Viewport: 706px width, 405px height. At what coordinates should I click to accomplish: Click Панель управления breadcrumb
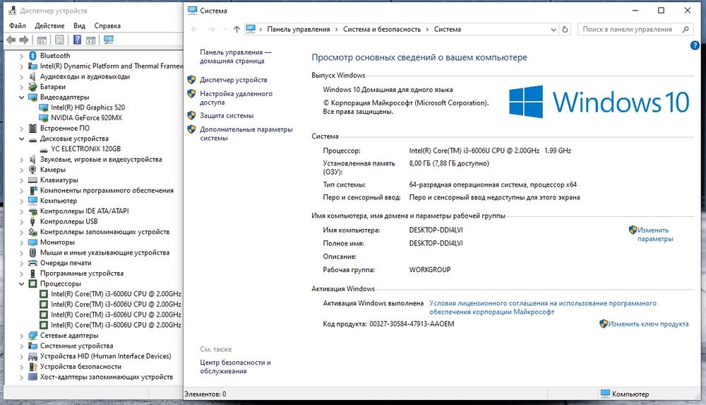pos(299,29)
